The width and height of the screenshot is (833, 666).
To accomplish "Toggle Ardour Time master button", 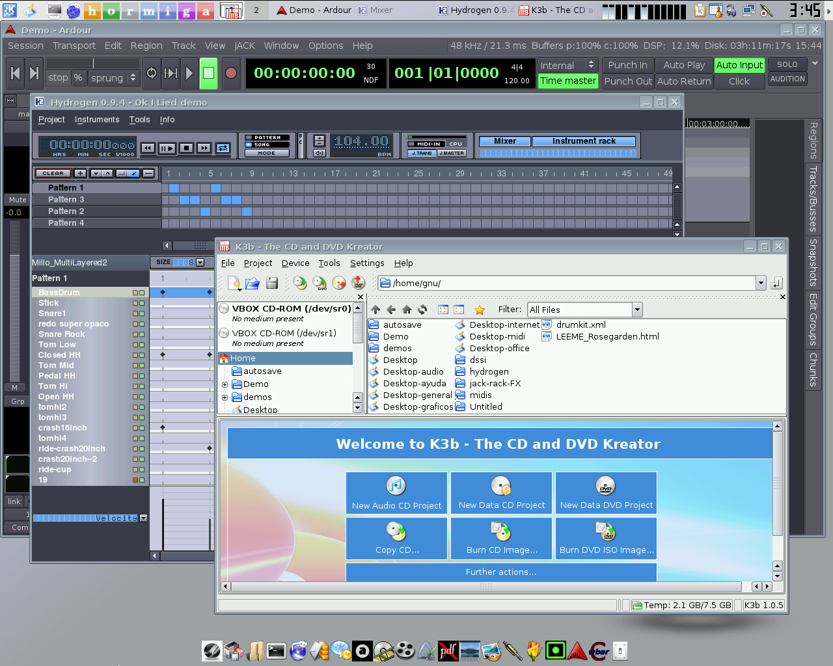I will [x=568, y=81].
